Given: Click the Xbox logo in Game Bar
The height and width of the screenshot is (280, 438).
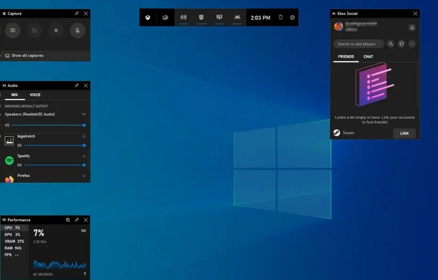Looking at the screenshot, I should pyautogui.click(x=148, y=17).
